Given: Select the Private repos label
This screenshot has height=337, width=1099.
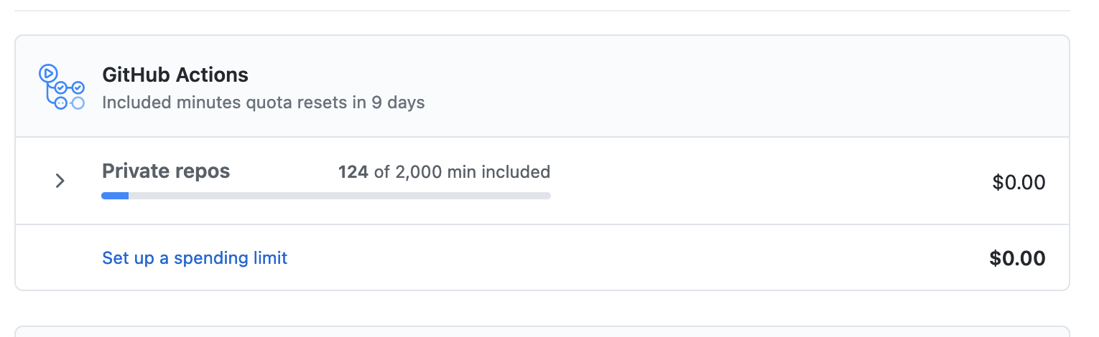Looking at the screenshot, I should (166, 171).
